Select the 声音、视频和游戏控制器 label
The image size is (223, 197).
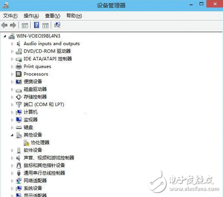[x=49, y=158]
